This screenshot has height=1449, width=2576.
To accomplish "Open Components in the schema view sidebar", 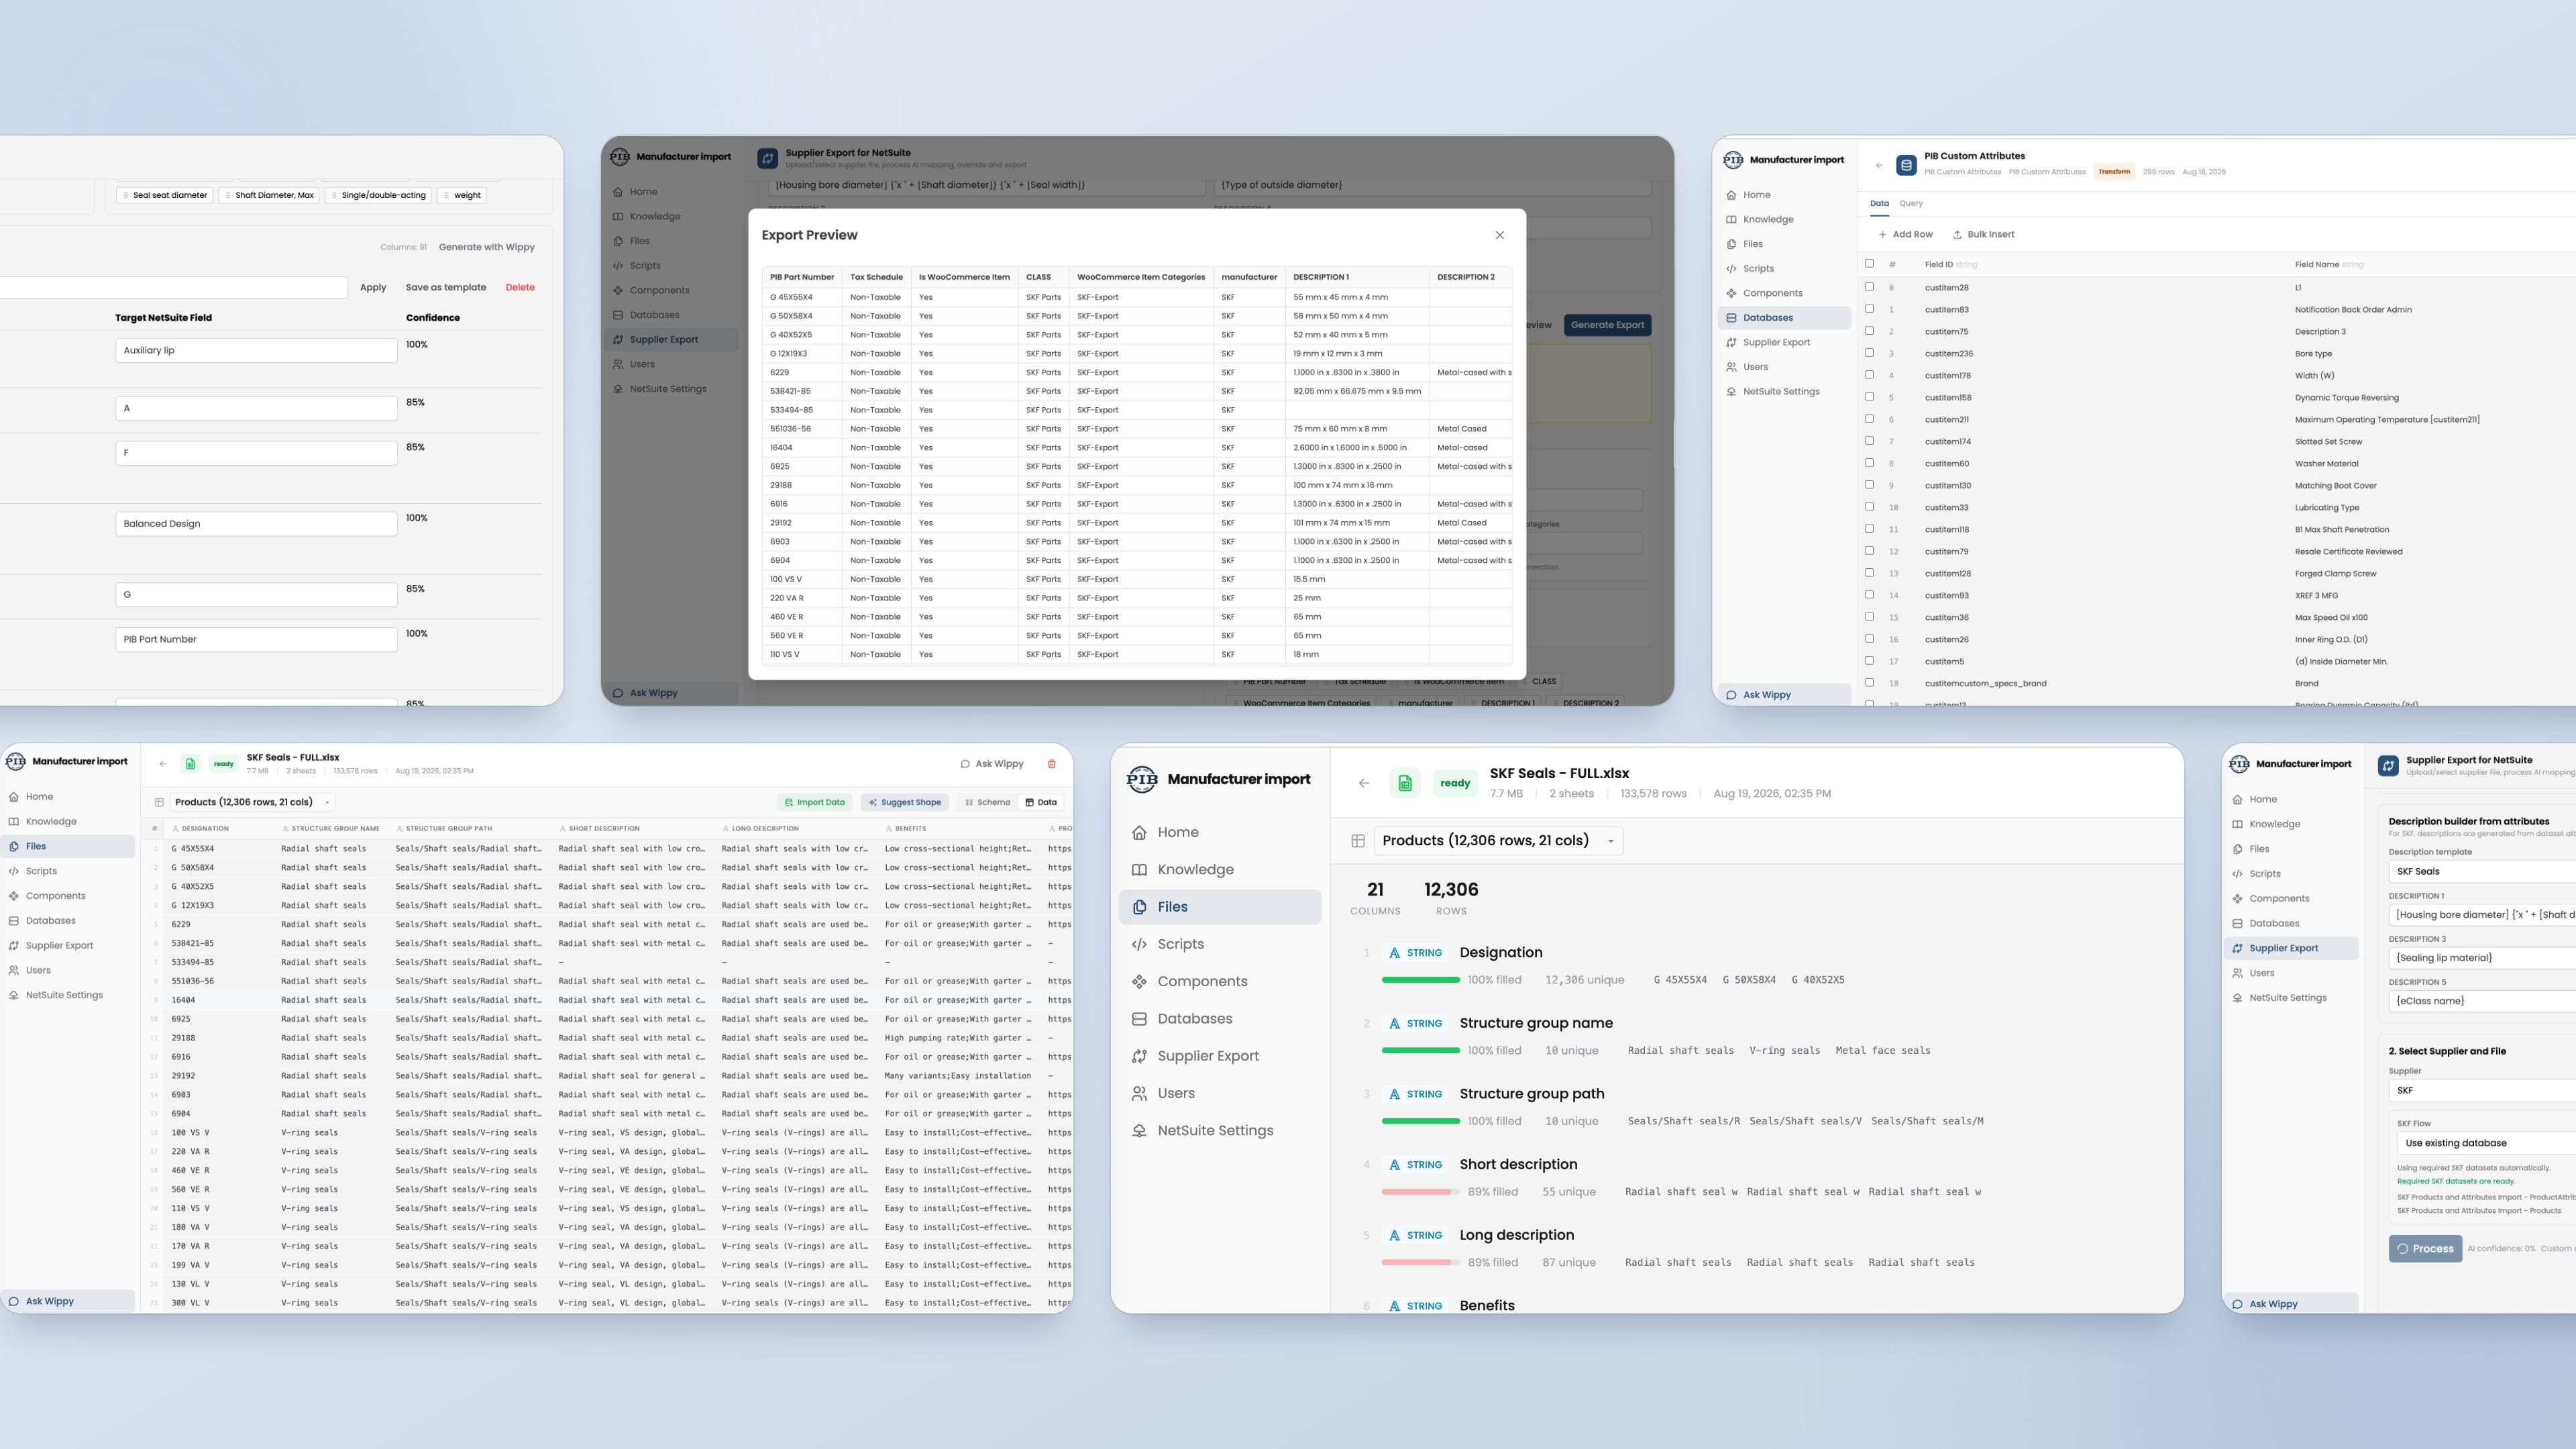I will pyautogui.click(x=1220, y=981).
